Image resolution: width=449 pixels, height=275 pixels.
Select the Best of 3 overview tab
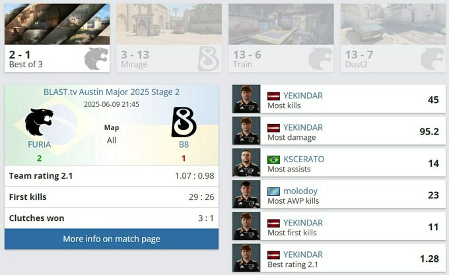[57, 38]
